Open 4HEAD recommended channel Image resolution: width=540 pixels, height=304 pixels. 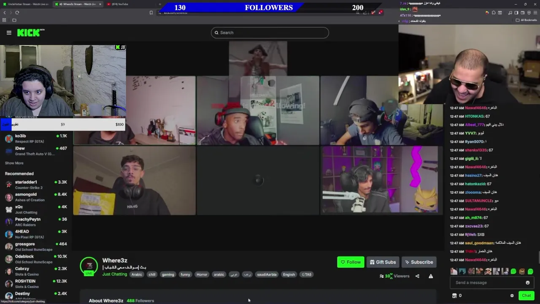click(x=36, y=234)
